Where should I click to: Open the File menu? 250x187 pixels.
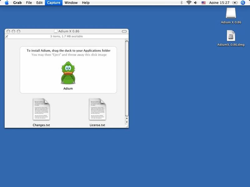pos(29,3)
